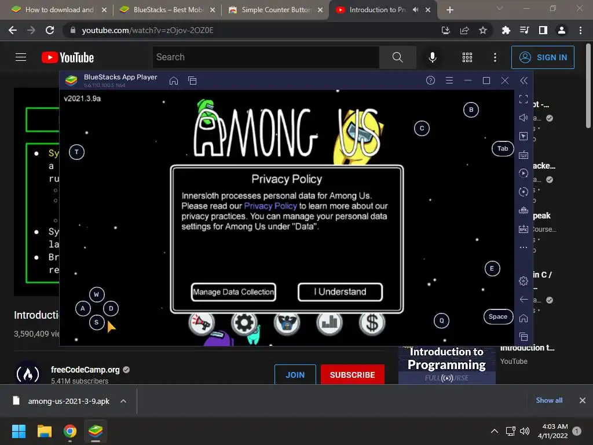Click the YouTube logo
The image size is (593, 445).
pyautogui.click(x=68, y=57)
